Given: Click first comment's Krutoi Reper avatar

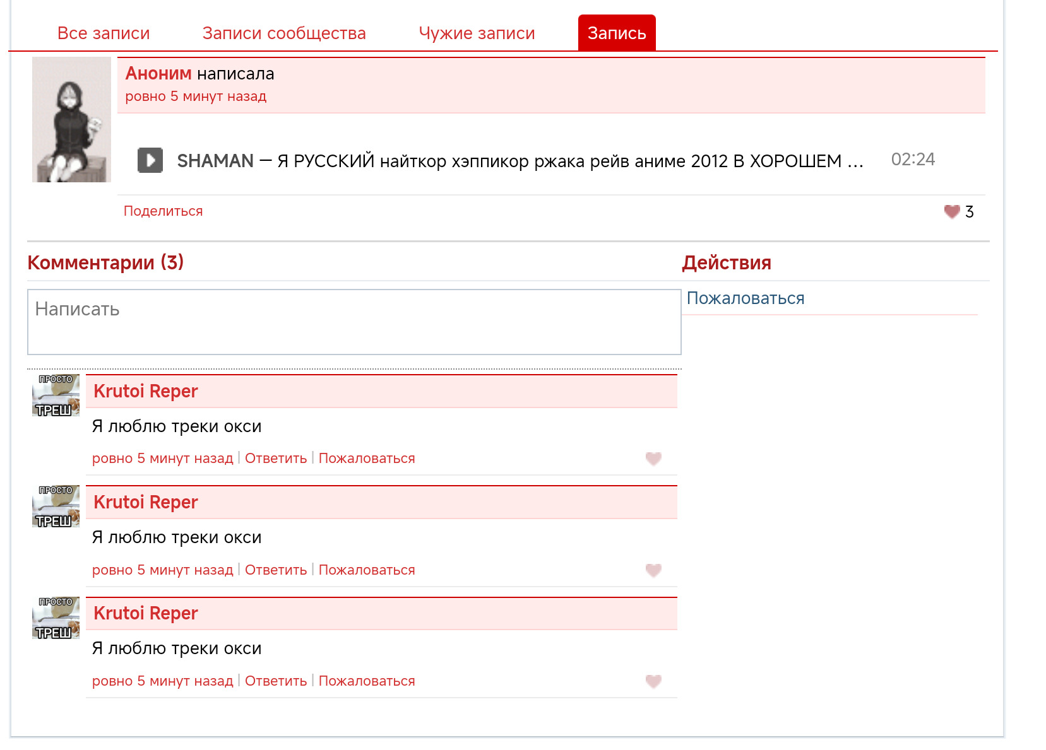Looking at the screenshot, I should (x=56, y=396).
